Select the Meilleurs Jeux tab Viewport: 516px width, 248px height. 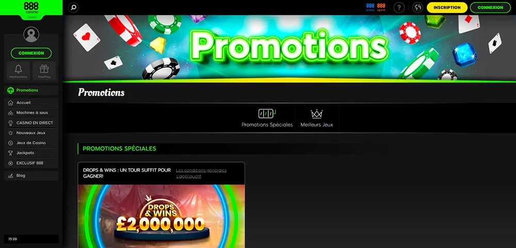point(317,118)
